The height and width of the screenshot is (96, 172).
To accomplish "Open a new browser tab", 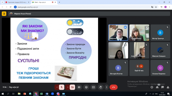I will click(59, 2).
